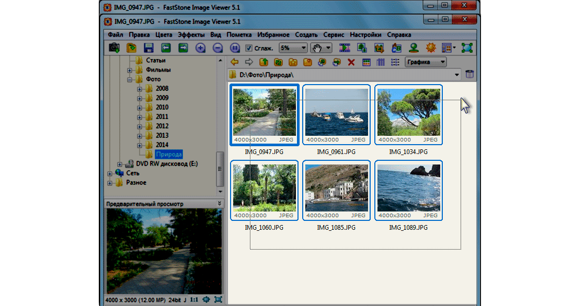Go to next image with green right arrow
Image resolution: width=573 pixels, height=306 pixels.
click(183, 48)
